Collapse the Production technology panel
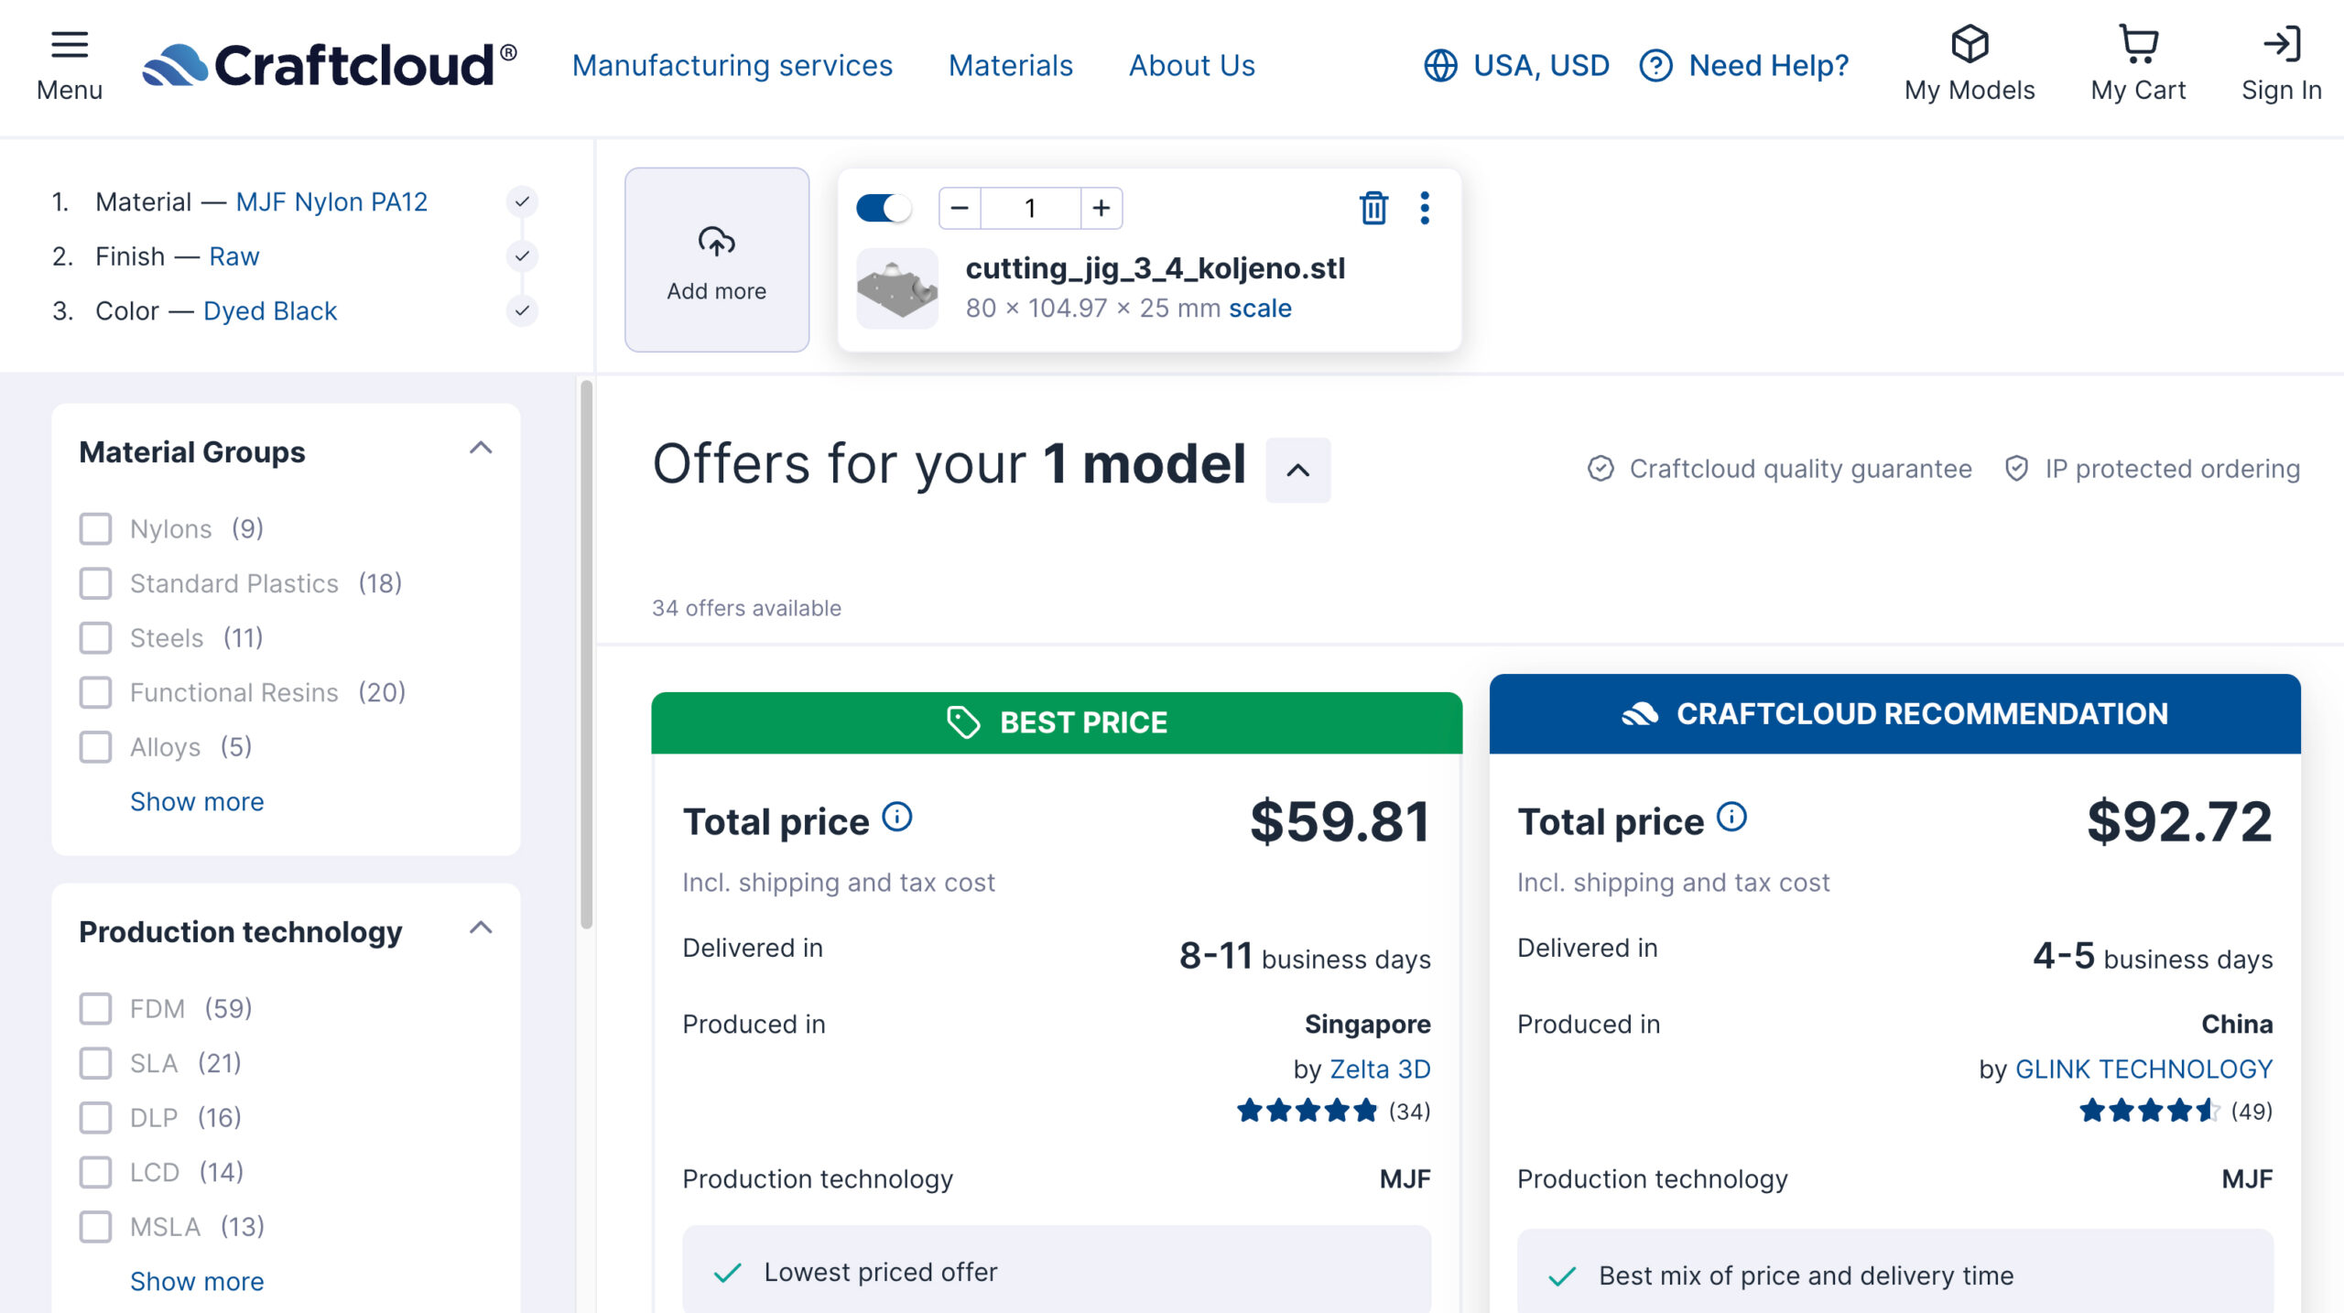This screenshot has width=2344, height=1313. pyautogui.click(x=481, y=928)
